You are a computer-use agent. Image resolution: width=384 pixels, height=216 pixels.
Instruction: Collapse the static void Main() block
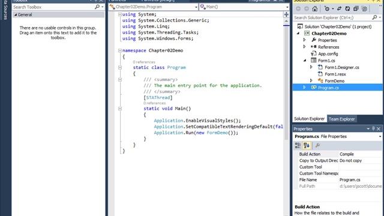coord(120,109)
